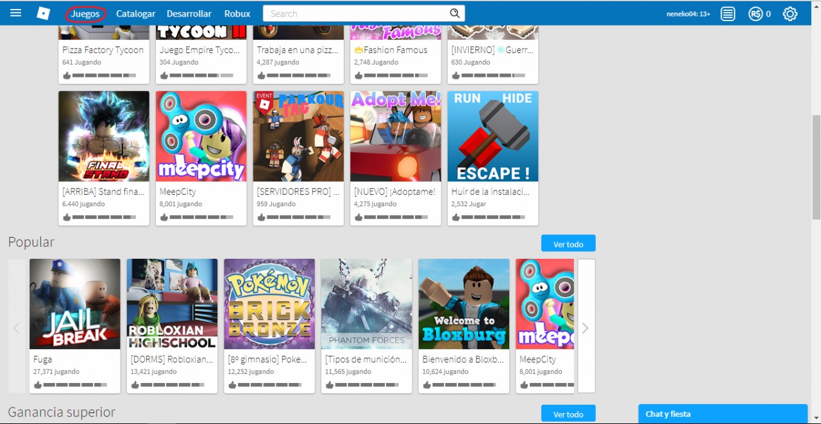This screenshot has width=821, height=424.
Task: Click the Roblox logo icon
Action: click(43, 13)
